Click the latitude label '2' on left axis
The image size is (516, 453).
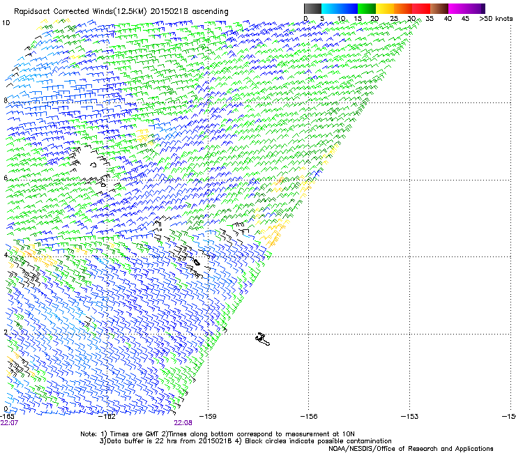(x=6, y=332)
